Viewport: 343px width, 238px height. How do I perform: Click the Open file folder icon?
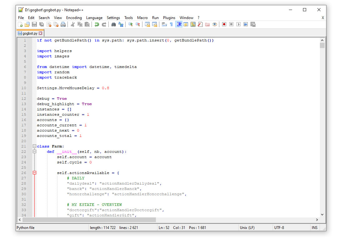pos(27,24)
